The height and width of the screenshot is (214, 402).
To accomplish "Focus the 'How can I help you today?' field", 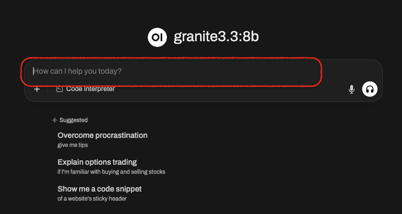I will 203,71.
